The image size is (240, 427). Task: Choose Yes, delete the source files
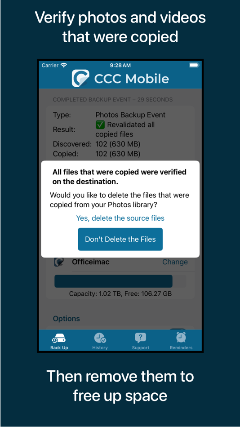pyautogui.click(x=120, y=218)
